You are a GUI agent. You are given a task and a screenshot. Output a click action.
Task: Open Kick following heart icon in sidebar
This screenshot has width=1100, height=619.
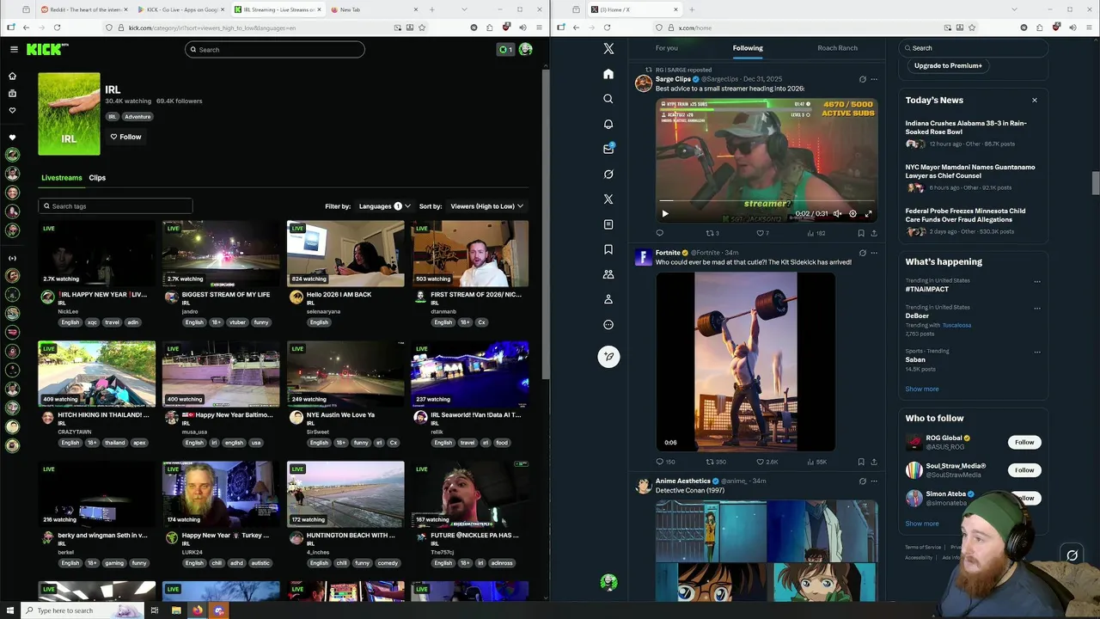(12, 110)
